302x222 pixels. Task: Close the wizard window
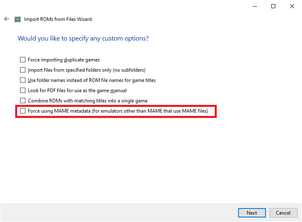pos(292,7)
